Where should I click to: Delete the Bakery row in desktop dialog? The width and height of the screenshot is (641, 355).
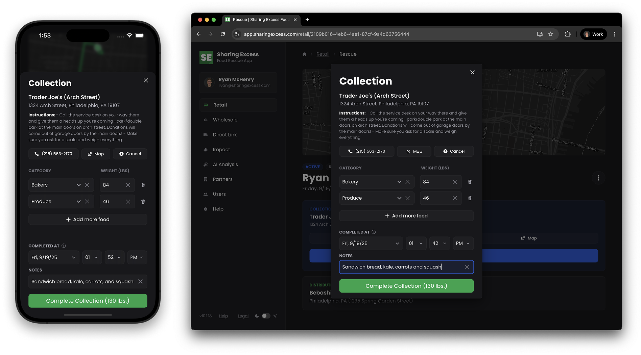(470, 182)
